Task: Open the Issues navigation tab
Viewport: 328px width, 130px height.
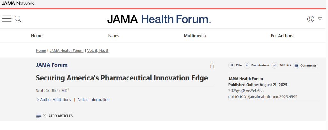Action: pyautogui.click(x=113, y=36)
